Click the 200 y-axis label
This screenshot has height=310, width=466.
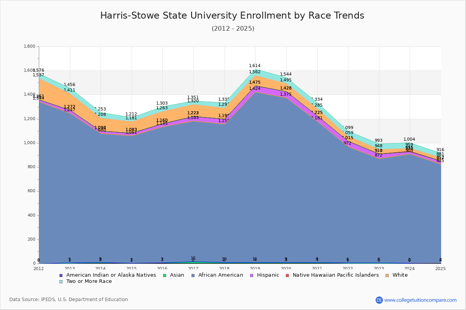(31, 239)
